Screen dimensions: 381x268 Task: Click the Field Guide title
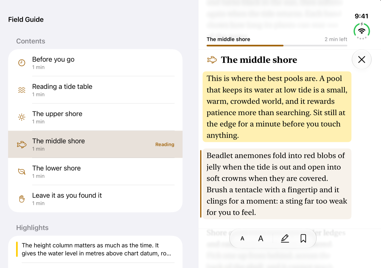point(26,20)
